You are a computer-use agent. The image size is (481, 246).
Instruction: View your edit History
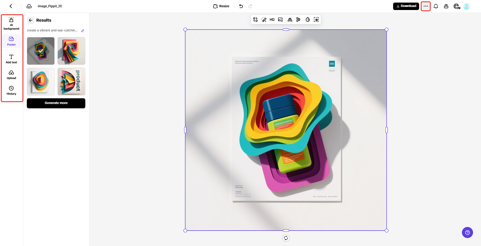pyautogui.click(x=11, y=90)
